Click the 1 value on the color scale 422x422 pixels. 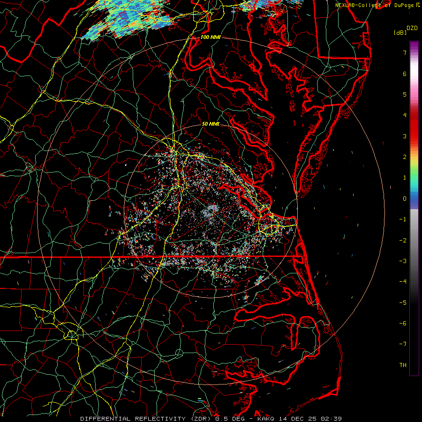tap(405, 178)
